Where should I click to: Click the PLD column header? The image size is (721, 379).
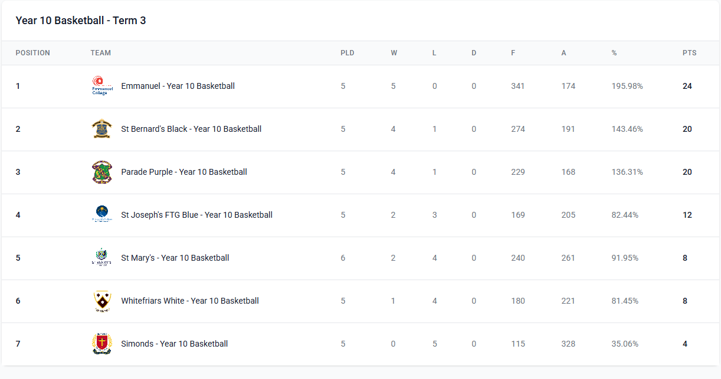pos(347,53)
